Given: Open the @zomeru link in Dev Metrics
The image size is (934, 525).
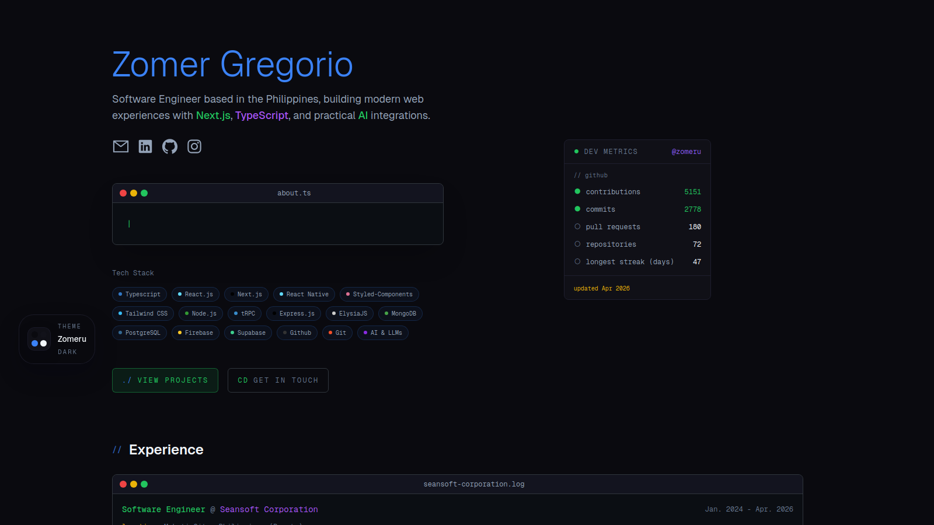Looking at the screenshot, I should tap(686, 152).
